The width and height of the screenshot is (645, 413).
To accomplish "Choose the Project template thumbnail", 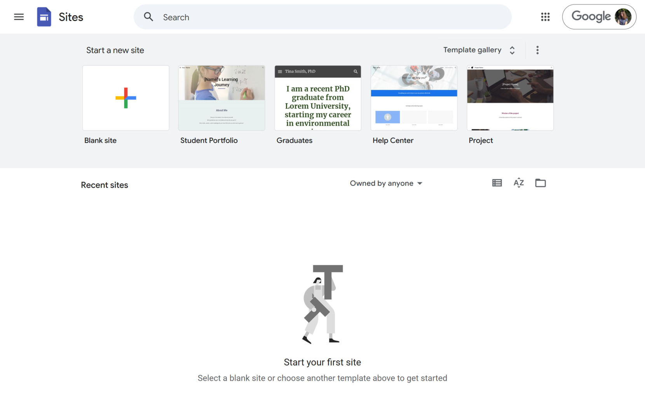I will click(x=510, y=98).
